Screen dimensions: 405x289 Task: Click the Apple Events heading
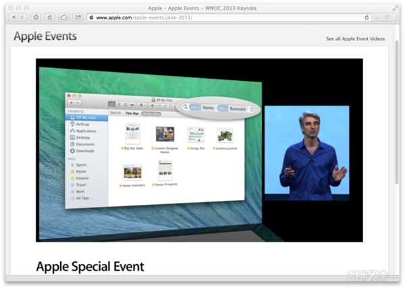pyautogui.click(x=45, y=36)
